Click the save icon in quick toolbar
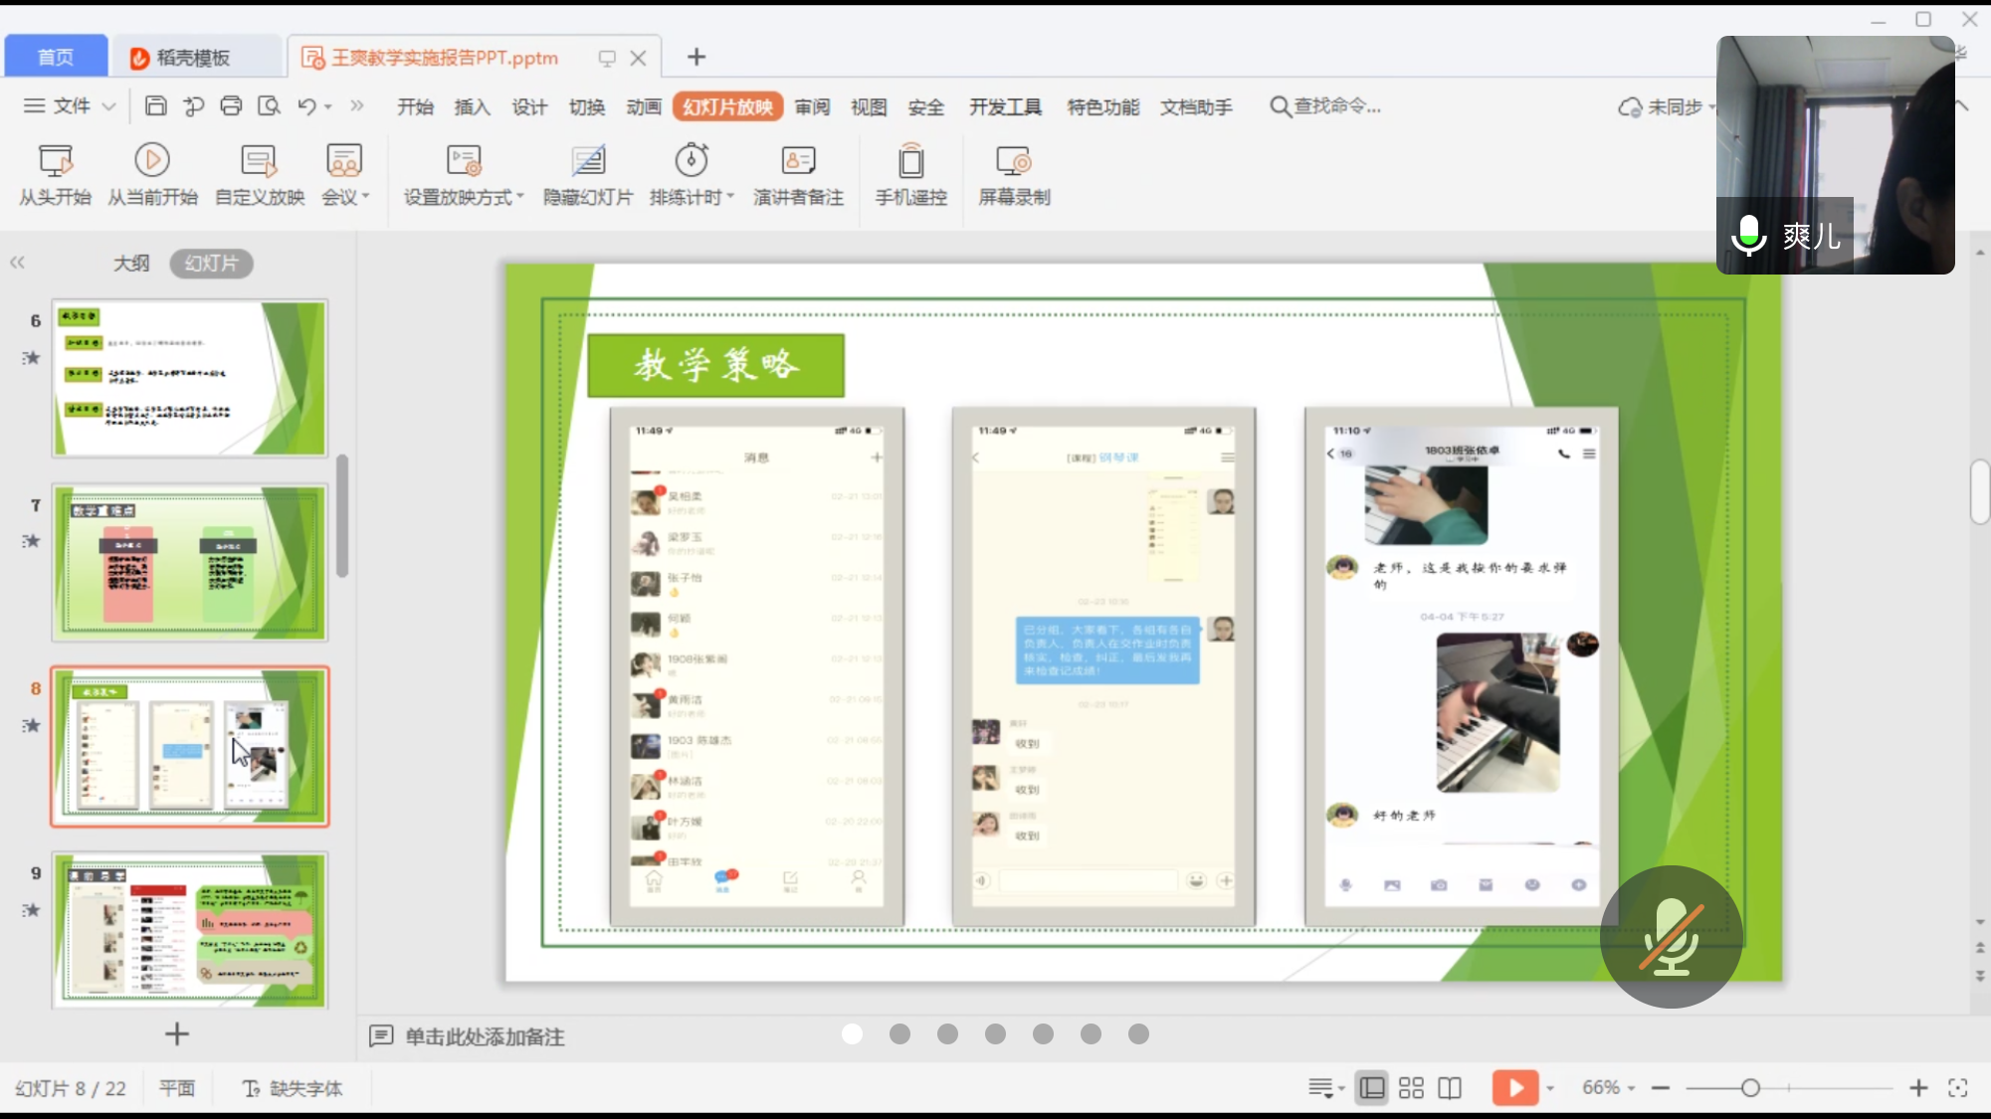The width and height of the screenshot is (1991, 1119). coord(155,106)
